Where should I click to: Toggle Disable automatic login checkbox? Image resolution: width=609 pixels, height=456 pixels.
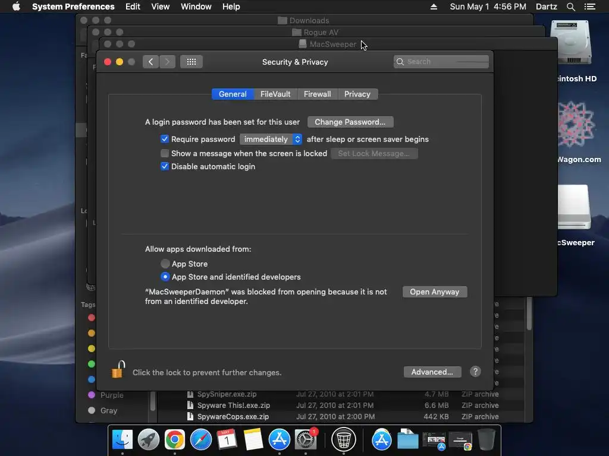165,166
